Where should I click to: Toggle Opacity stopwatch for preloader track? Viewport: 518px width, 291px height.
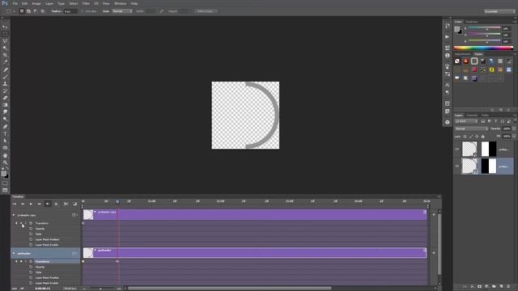tap(31, 267)
